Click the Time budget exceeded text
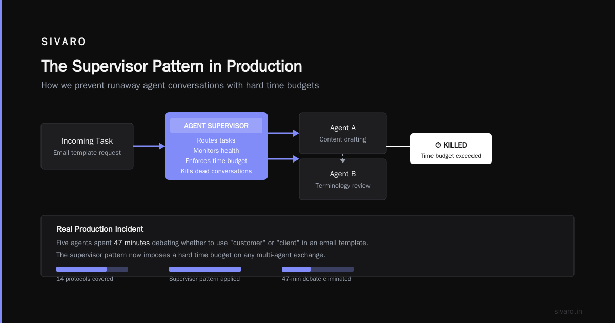This screenshot has height=323, width=615. 451,156
